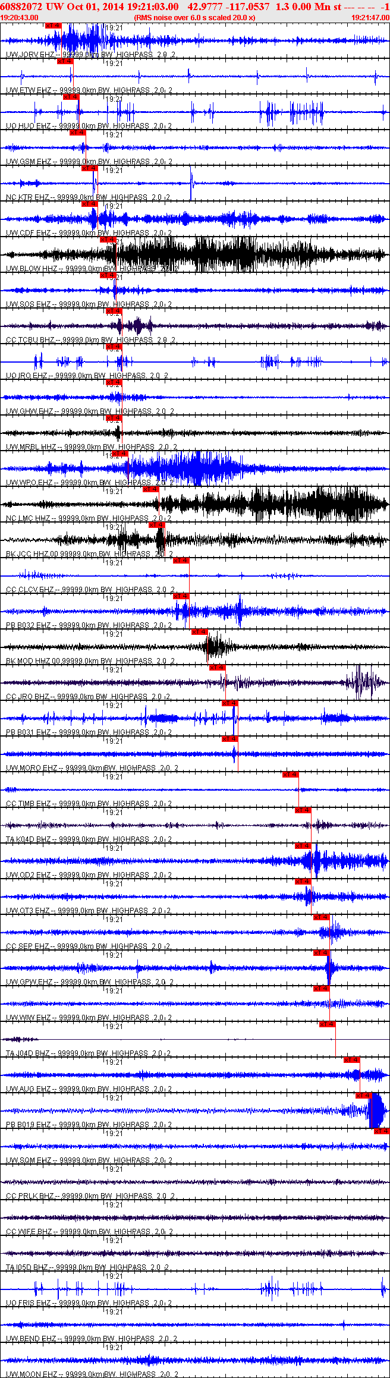Click the pick marker on the UW.WIW trace
390x1378 pixels.
321,989
